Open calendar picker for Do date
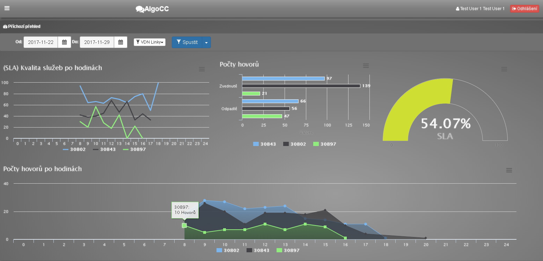This screenshot has height=261, width=543. pyautogui.click(x=120, y=42)
